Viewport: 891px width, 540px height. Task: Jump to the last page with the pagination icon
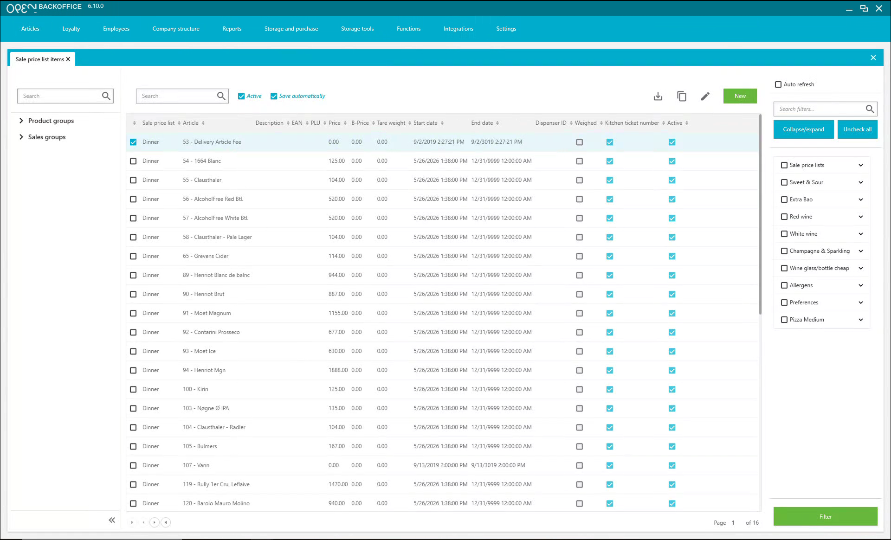coord(166,522)
